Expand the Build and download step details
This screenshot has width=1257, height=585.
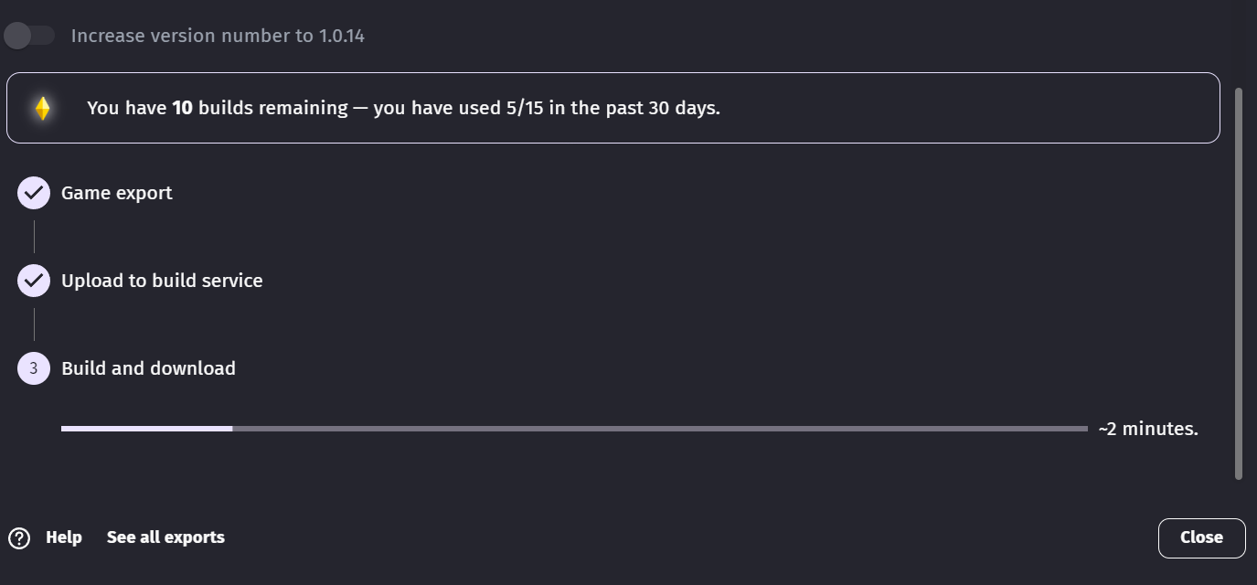pyautogui.click(x=148, y=367)
